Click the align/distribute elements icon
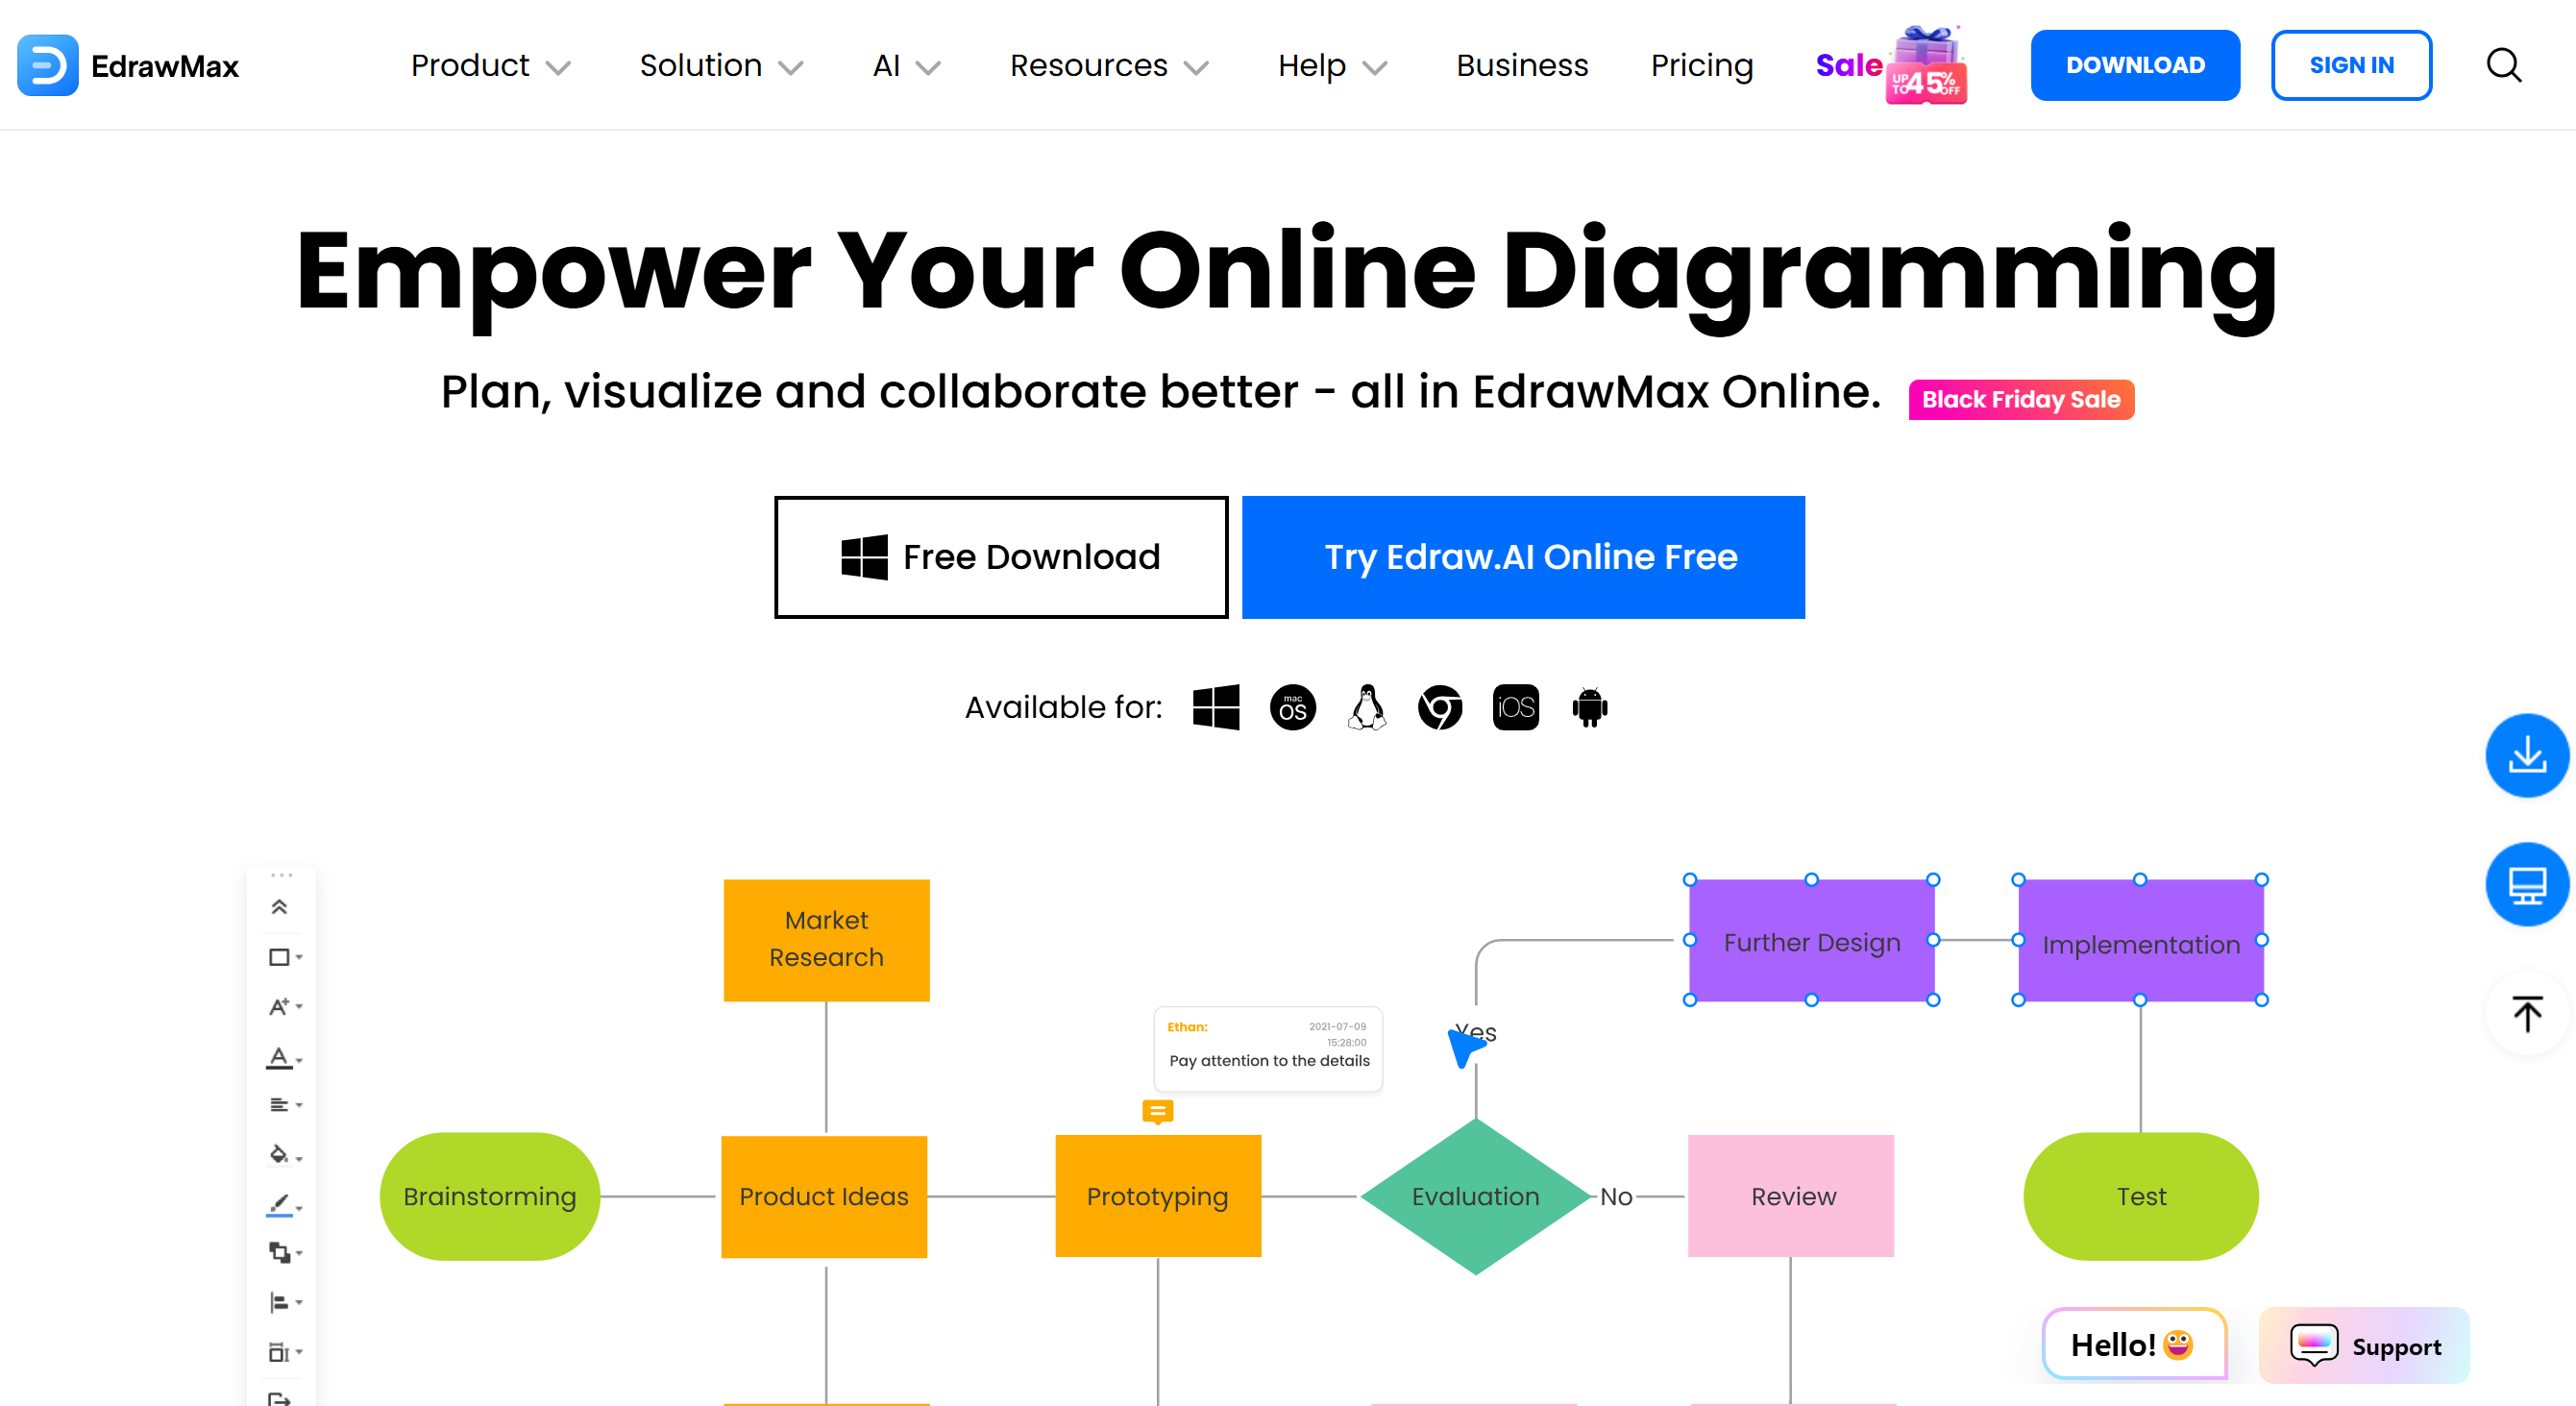 [279, 1298]
